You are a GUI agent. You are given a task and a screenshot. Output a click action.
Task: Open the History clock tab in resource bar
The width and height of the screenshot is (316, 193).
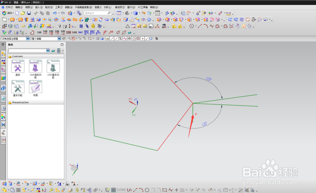click(x=3, y=108)
